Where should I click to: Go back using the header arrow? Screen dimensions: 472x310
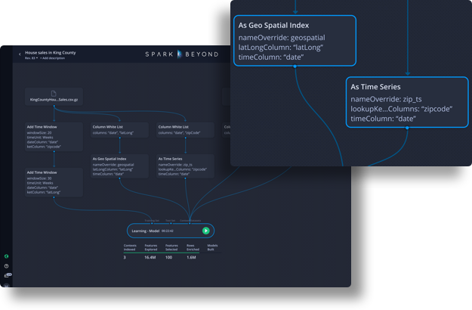coord(20,54)
